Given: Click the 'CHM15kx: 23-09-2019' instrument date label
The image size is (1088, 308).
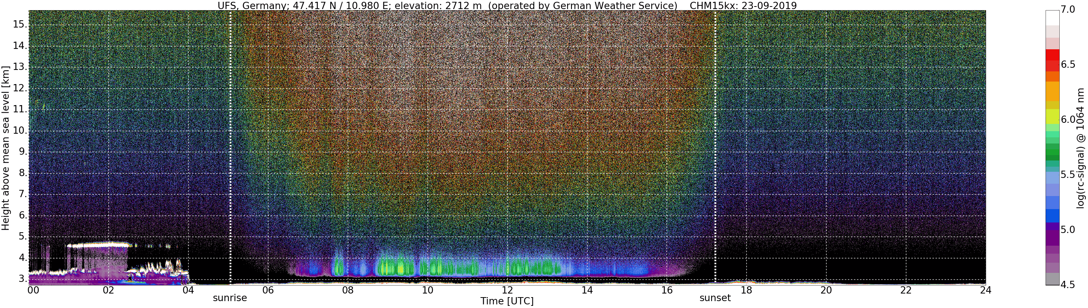Looking at the screenshot, I should coord(743,5).
